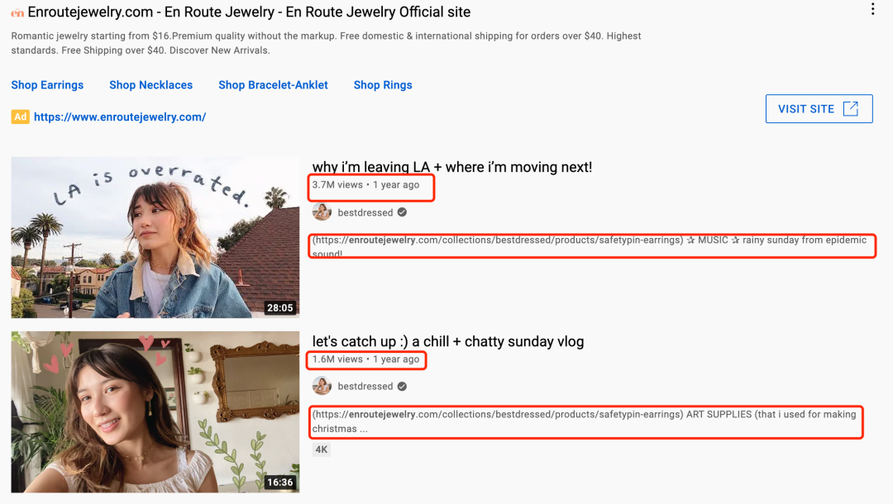This screenshot has height=504, width=893.
Task: Open the three-dot ad options menu
Action: tap(872, 9)
